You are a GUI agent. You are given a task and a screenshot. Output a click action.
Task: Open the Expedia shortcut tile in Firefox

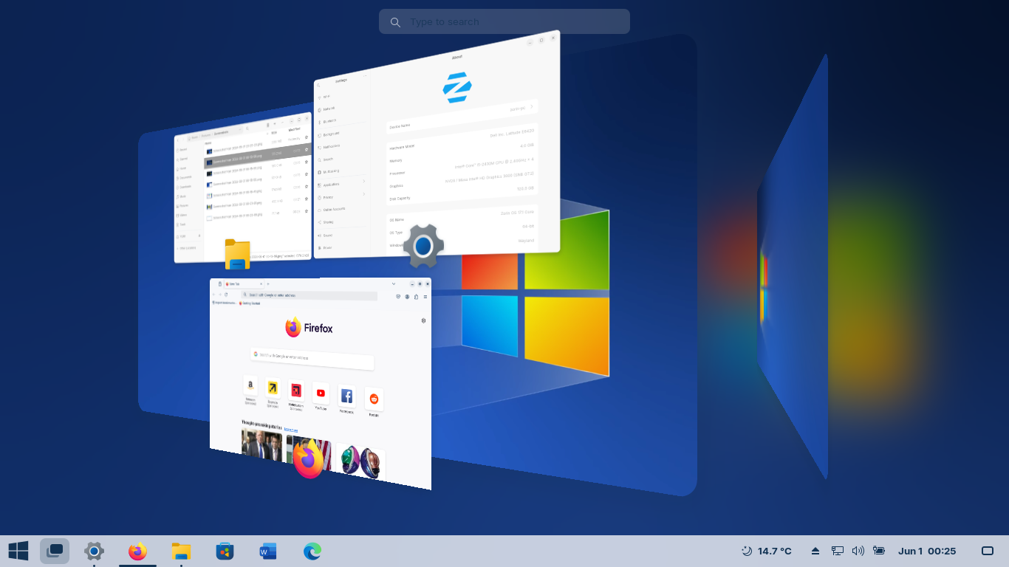pos(273,388)
